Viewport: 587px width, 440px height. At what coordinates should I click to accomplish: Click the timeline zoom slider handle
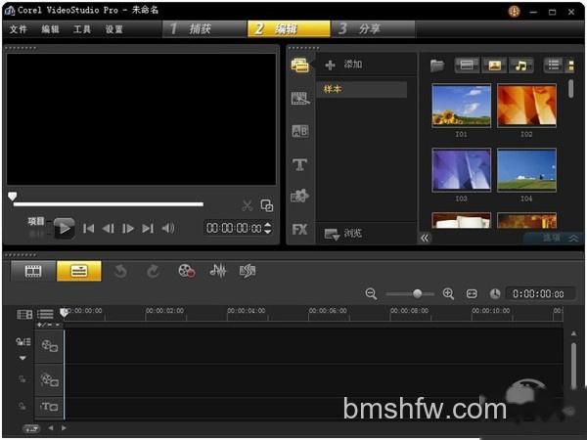coord(418,293)
